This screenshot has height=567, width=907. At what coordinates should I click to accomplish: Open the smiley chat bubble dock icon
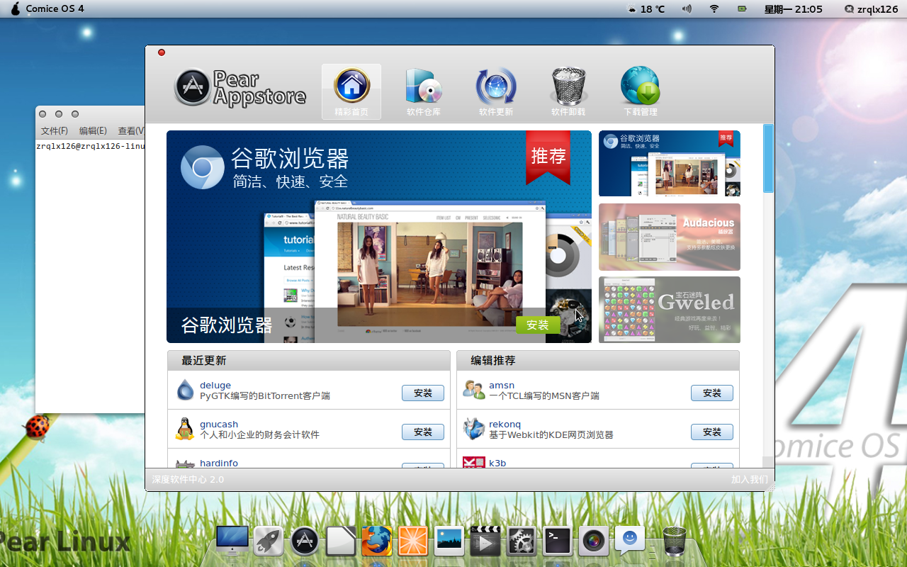[630, 540]
